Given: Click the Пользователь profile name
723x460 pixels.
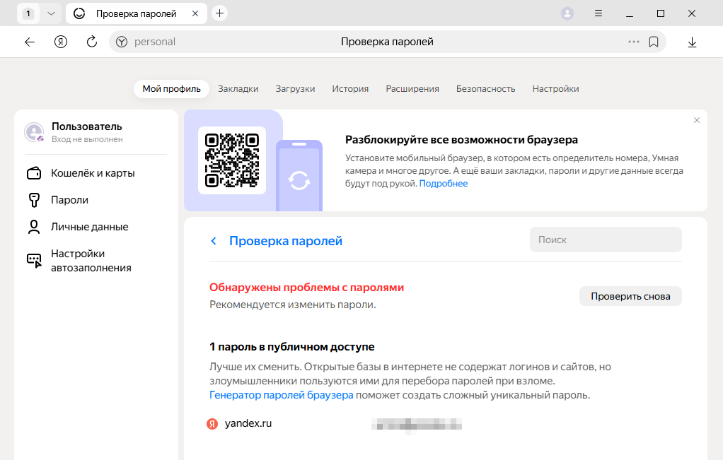Looking at the screenshot, I should [87, 126].
